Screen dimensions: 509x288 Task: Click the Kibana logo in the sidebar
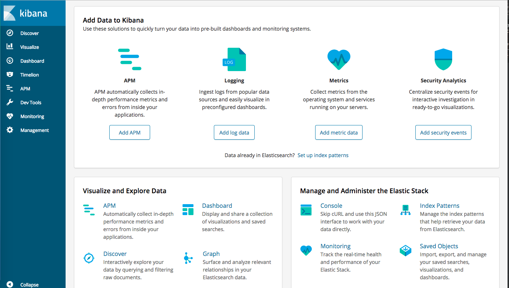[26, 13]
